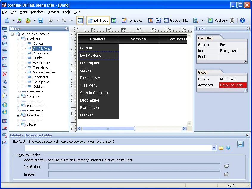Click the Publish button
Viewport: 252px width, 189px height.
pyautogui.click(x=218, y=21)
